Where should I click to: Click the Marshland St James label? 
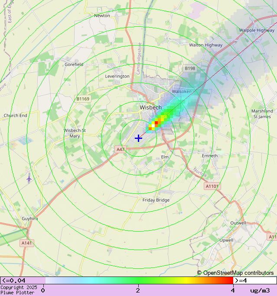(262, 114)
